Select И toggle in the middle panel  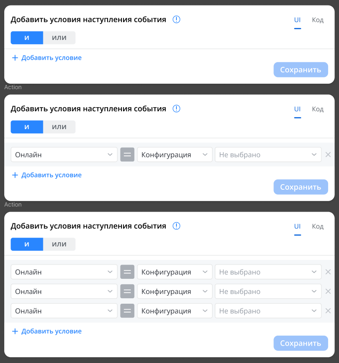tap(27, 127)
